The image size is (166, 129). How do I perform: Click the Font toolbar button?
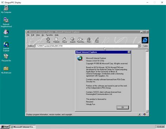click(x=97, y=40)
